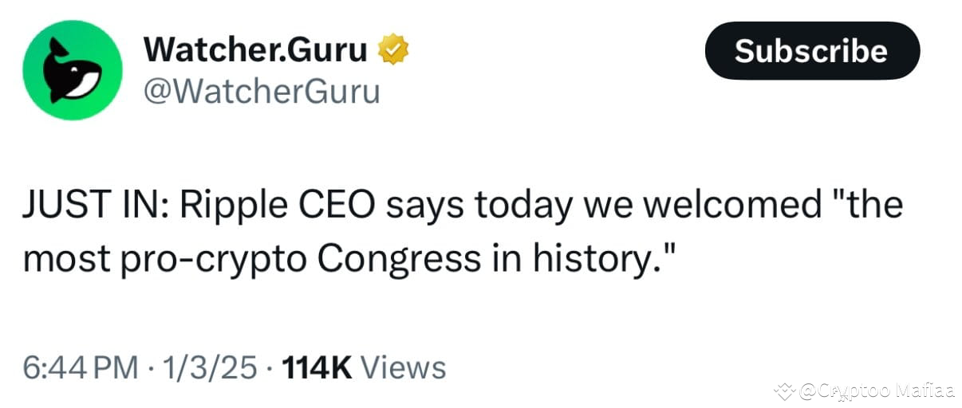Open the @WatcherGuru handle link

click(x=262, y=92)
